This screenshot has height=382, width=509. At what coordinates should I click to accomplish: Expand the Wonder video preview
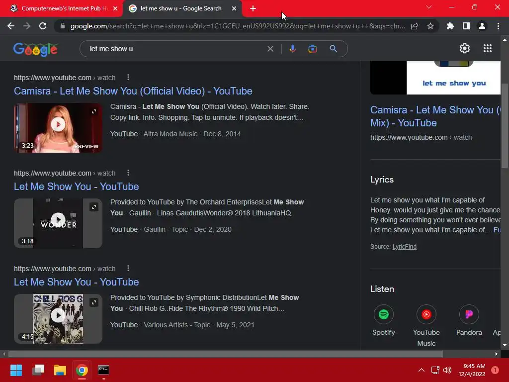pyautogui.click(x=94, y=207)
